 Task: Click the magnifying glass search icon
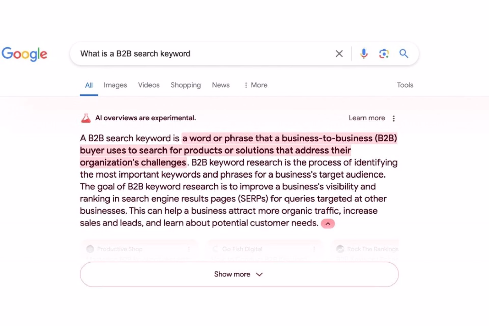(x=404, y=53)
